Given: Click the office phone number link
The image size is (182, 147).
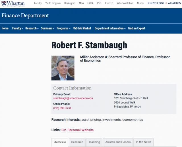Looking at the screenshot, I should point(62,108).
